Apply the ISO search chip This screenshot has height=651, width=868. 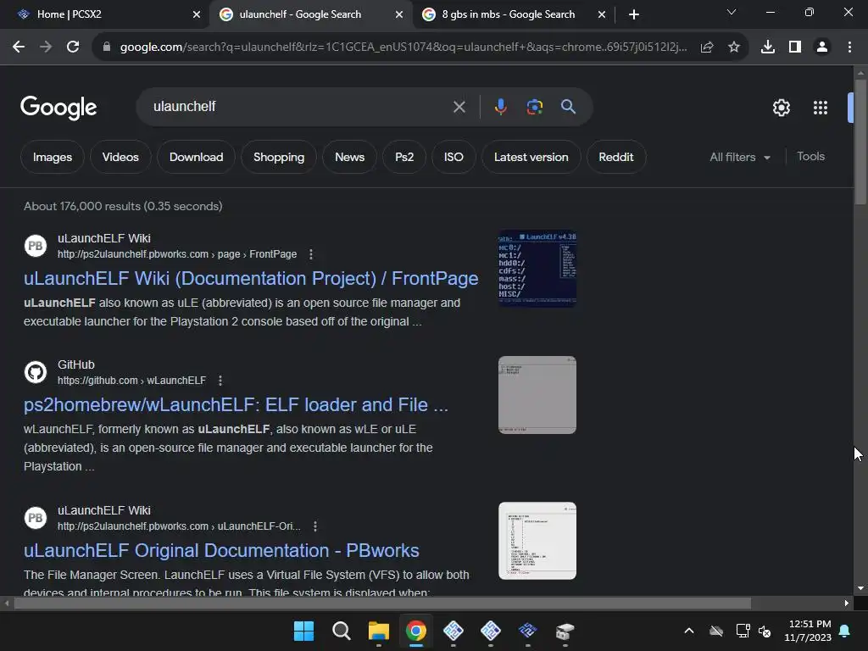pos(453,157)
